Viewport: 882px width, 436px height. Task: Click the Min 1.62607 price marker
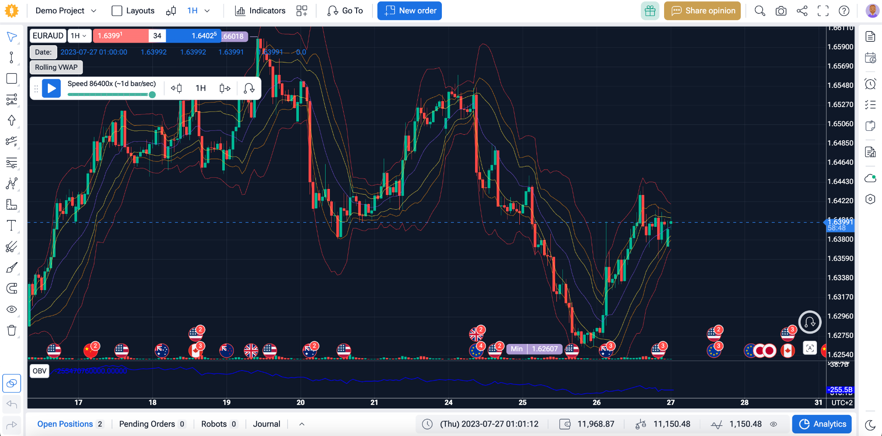point(534,349)
